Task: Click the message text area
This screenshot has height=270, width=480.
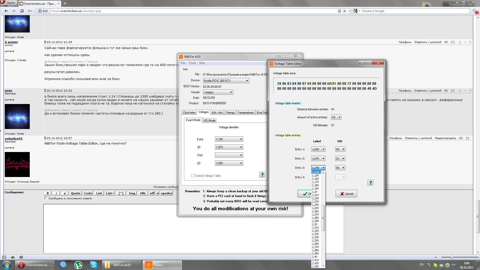Action: pos(193,229)
